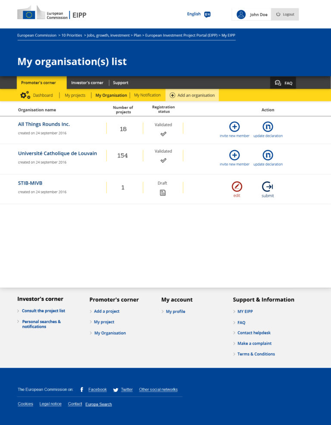The width and height of the screenshot is (331, 425).
Task: Click project count 154 for Université Catholique
Action: (x=122, y=156)
